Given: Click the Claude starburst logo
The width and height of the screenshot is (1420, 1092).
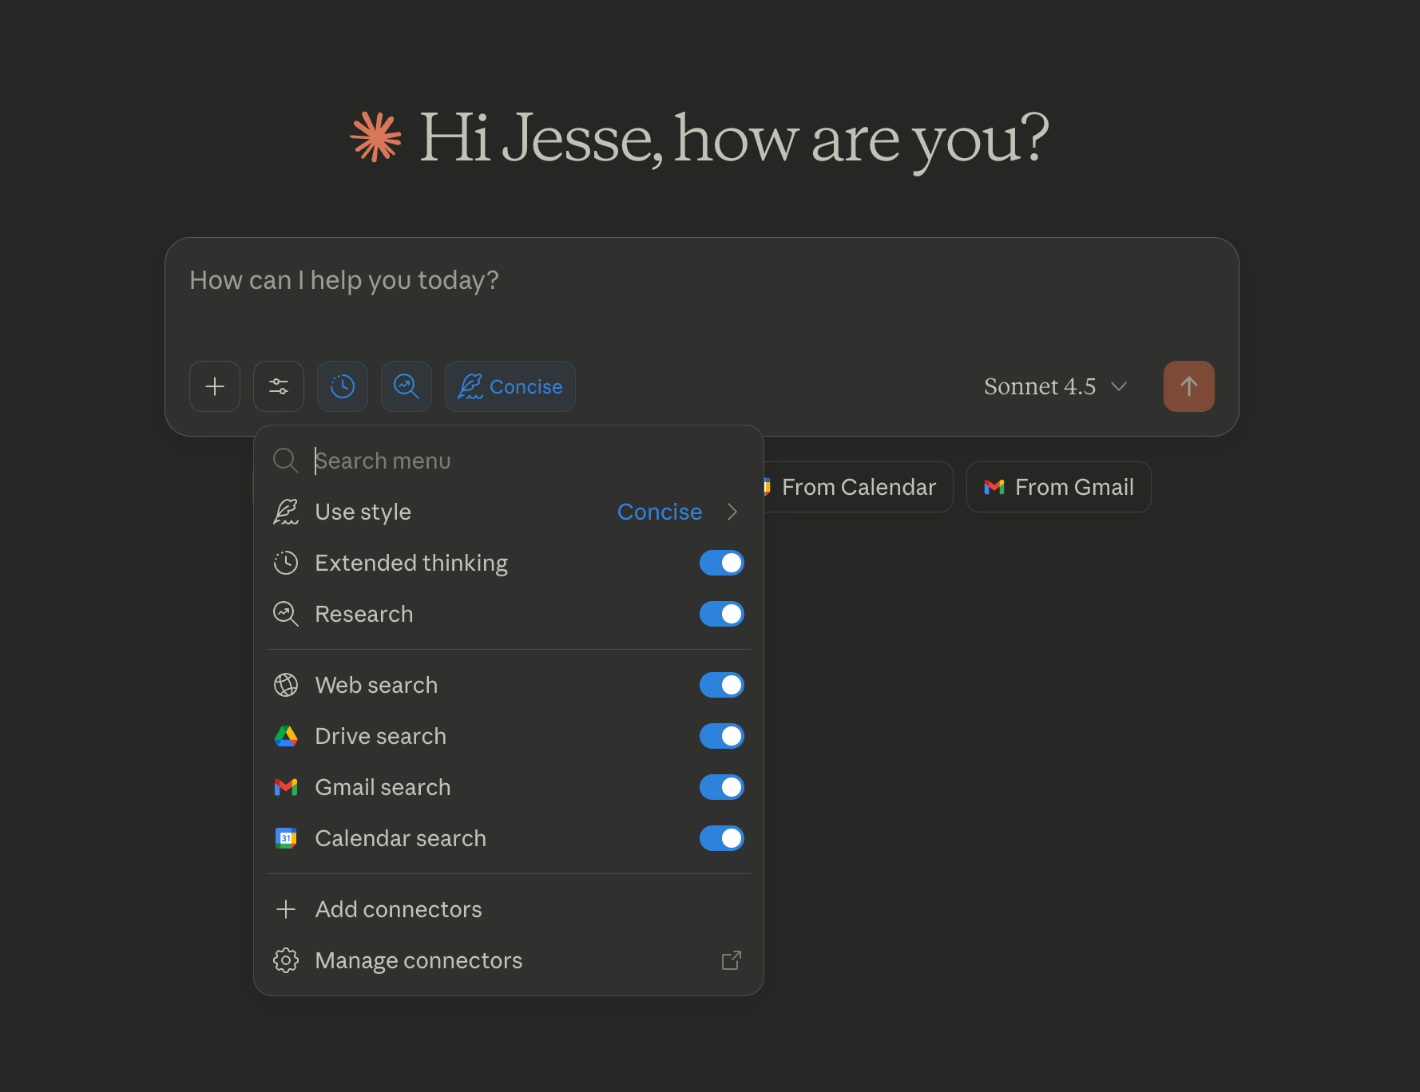Looking at the screenshot, I should pos(375,137).
